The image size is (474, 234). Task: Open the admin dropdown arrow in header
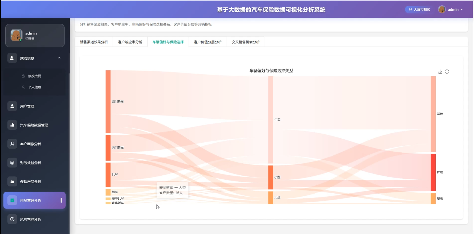click(462, 10)
